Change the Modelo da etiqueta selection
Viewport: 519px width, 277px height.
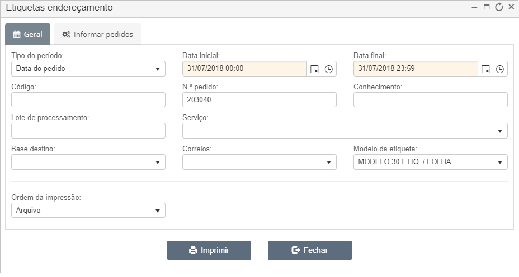[x=430, y=162]
